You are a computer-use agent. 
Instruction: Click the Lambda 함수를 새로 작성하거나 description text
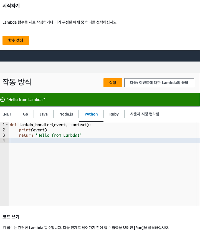(60, 22)
